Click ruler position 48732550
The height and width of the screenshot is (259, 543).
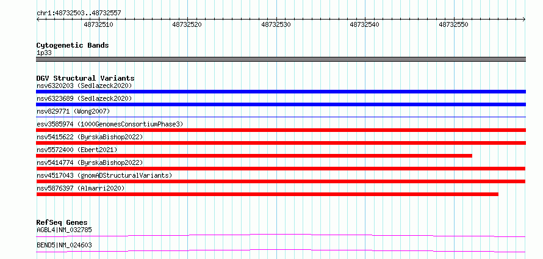pyautogui.click(x=454, y=24)
